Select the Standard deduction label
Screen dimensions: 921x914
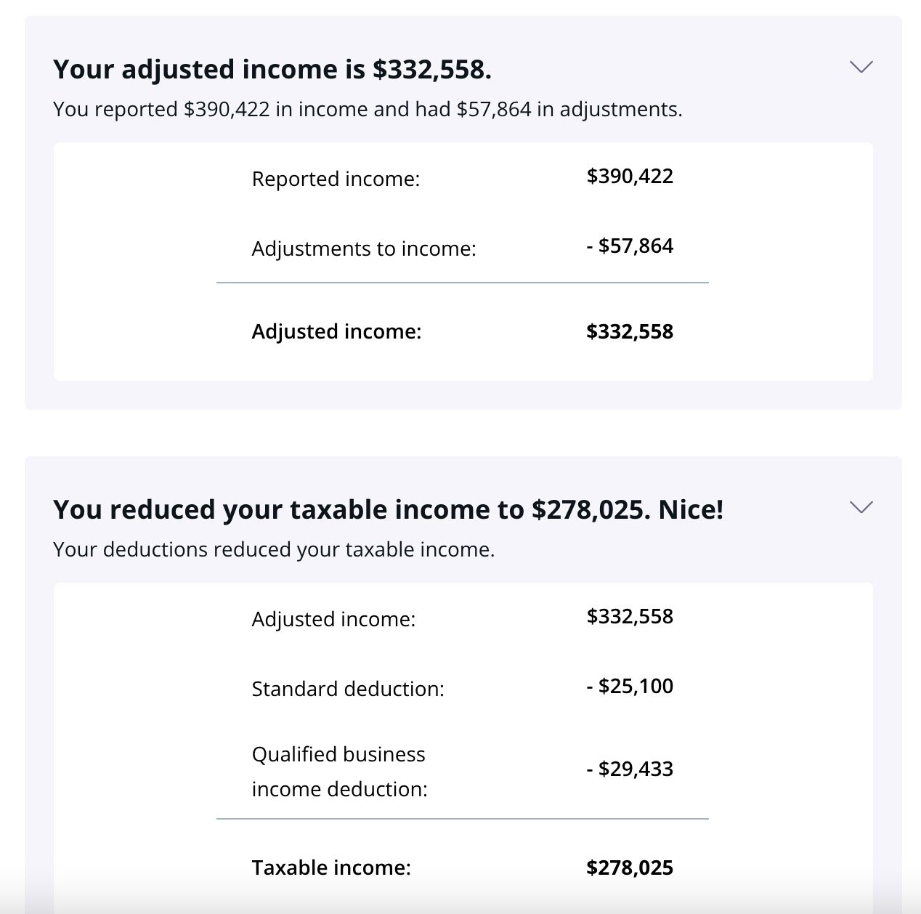point(348,689)
